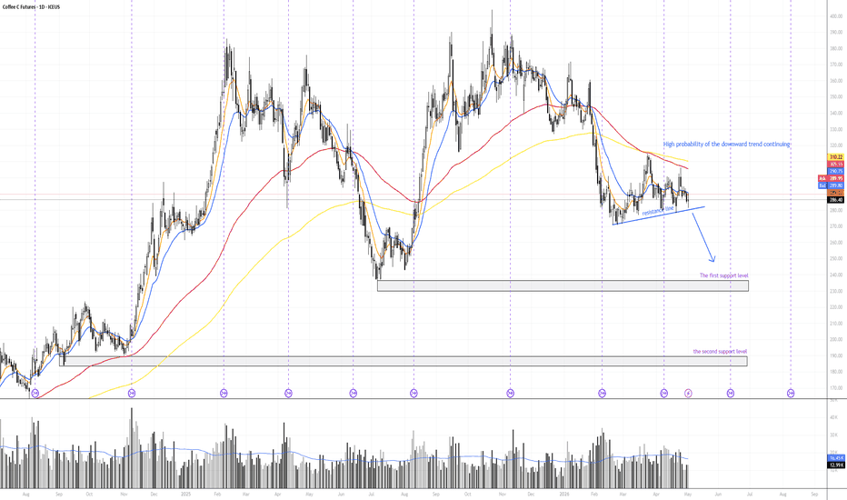Image resolution: width=847 pixels, height=500 pixels.
Task: Select the marker icon near Apr 2026
Action: pos(664,393)
